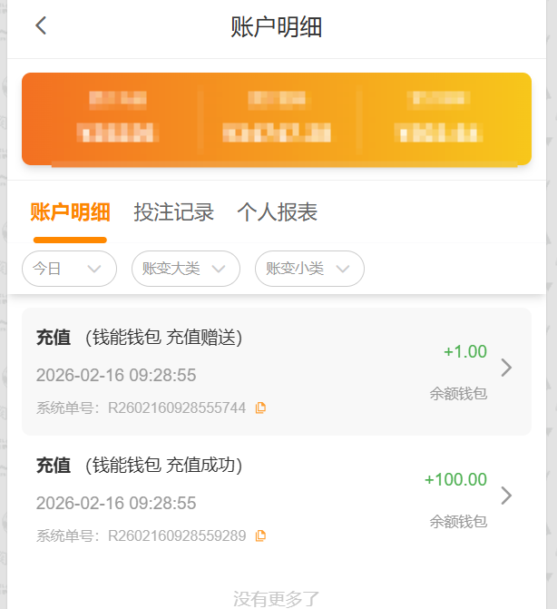Open details chevron for +1.00 record
This screenshot has width=557, height=609.
[506, 368]
